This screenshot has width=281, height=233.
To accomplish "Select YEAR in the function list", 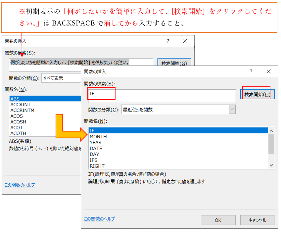I will [96, 143].
